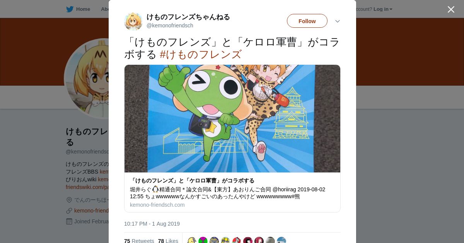This screenshot has width=464, height=243.
Task: Click the first liker avatar with yellow hair
Action: point(192,241)
